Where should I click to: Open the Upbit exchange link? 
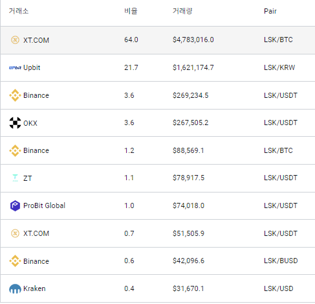[x=32, y=67]
